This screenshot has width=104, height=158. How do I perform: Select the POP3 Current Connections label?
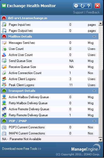(27, 127)
